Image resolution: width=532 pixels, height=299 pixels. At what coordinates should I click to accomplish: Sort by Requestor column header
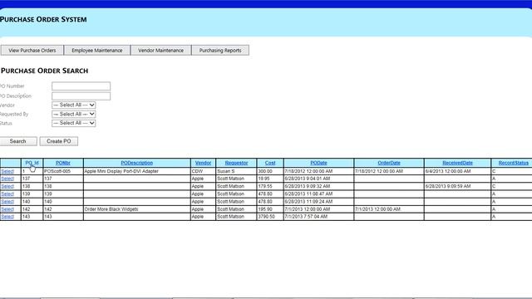[236, 163]
